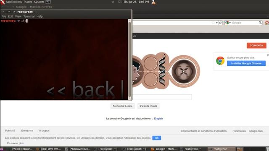Click the show desktop icon in the bottom panel

pos(2,149)
